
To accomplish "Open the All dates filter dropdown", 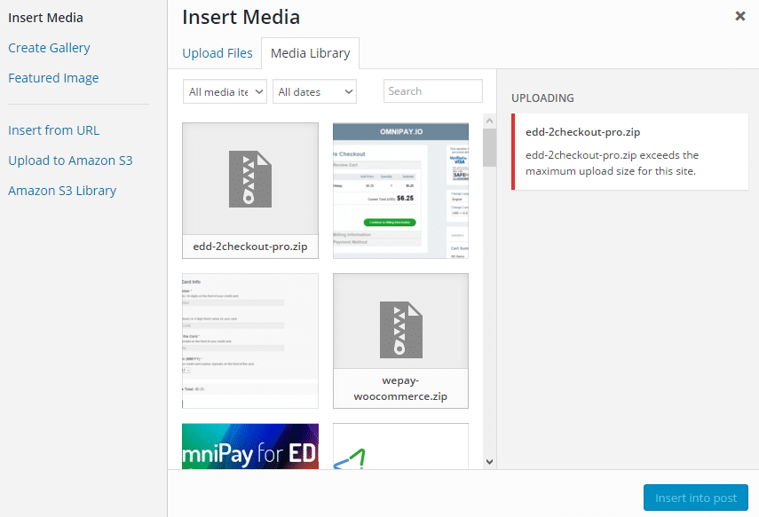I will click(314, 91).
